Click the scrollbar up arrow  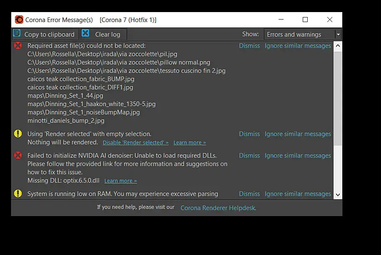(338, 46)
